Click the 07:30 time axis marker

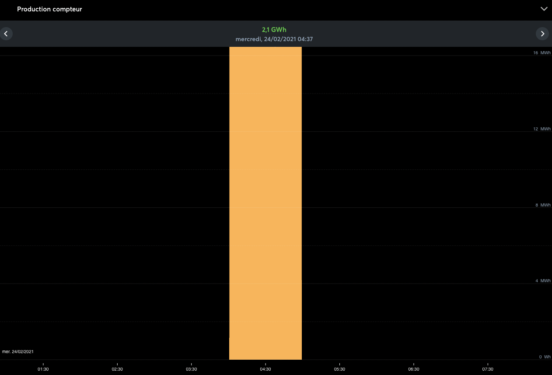click(x=488, y=369)
